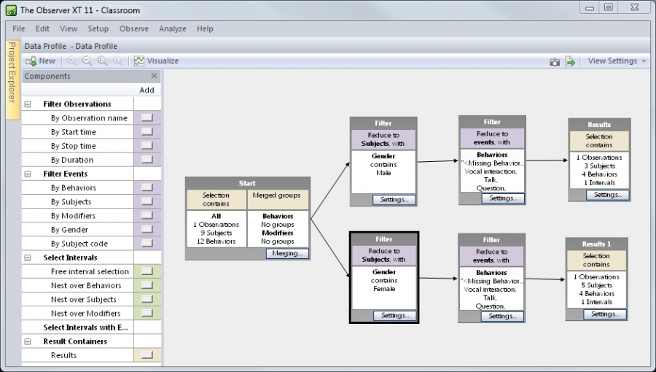Add the Nest over Subjects interval component
The width and height of the screenshot is (656, 372).
coord(147,300)
